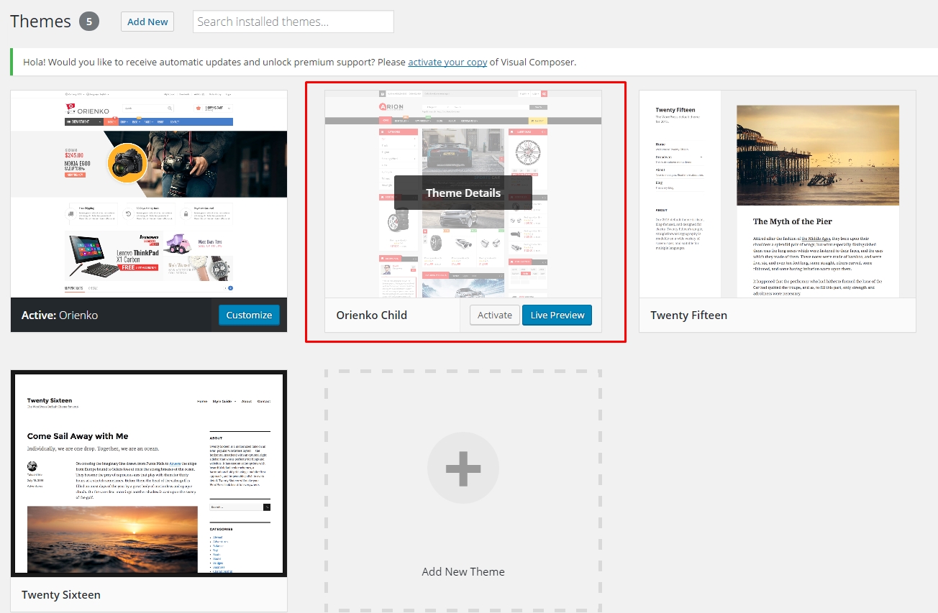This screenshot has height=613, width=938.
Task: Activate the Orienko Child theme
Action: point(495,315)
